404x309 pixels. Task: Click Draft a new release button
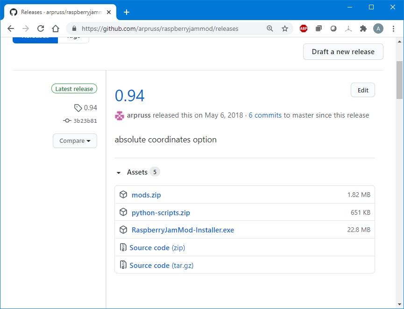(x=343, y=52)
